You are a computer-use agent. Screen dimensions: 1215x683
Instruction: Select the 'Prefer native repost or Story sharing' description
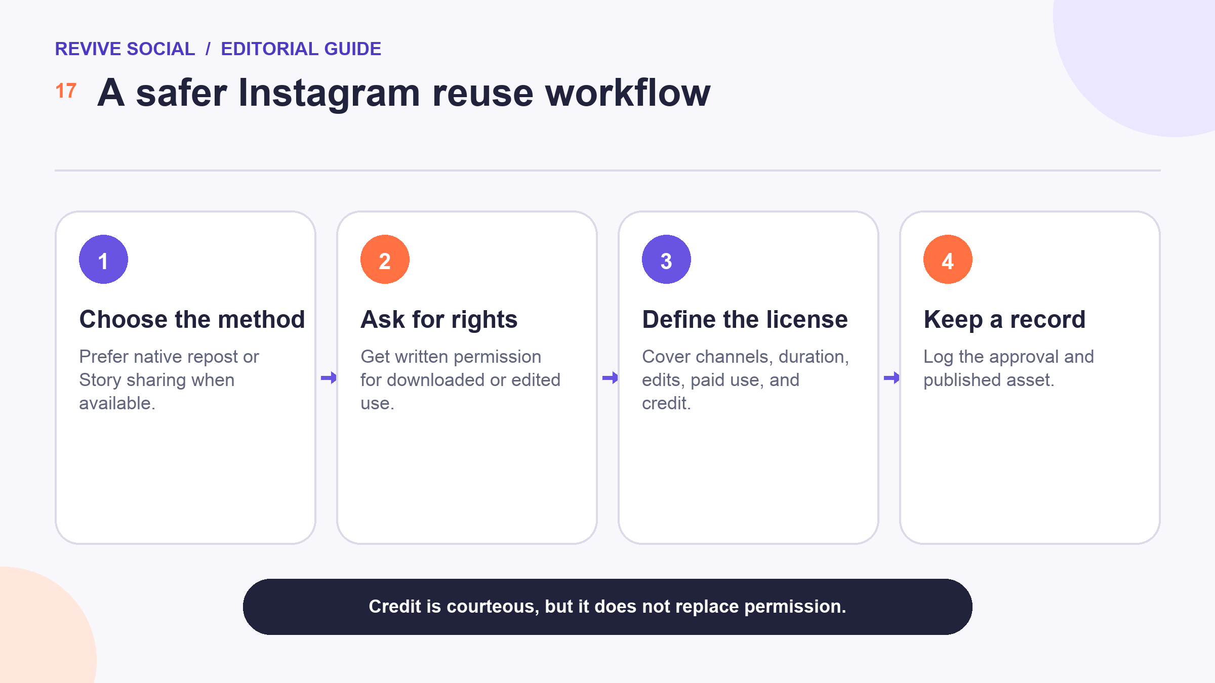click(169, 380)
